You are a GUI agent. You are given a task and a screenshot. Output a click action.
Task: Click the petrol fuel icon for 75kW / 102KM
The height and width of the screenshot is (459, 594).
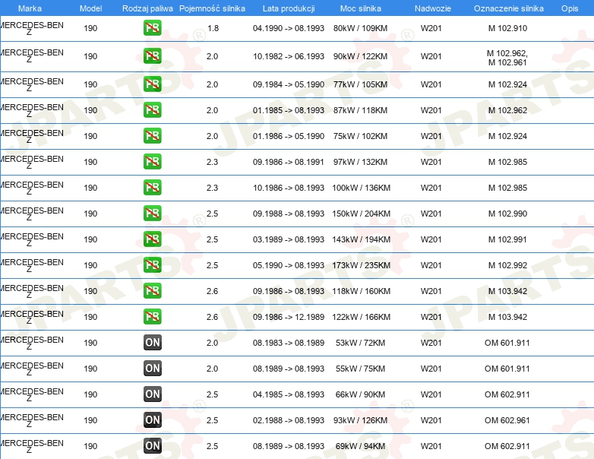point(152,136)
